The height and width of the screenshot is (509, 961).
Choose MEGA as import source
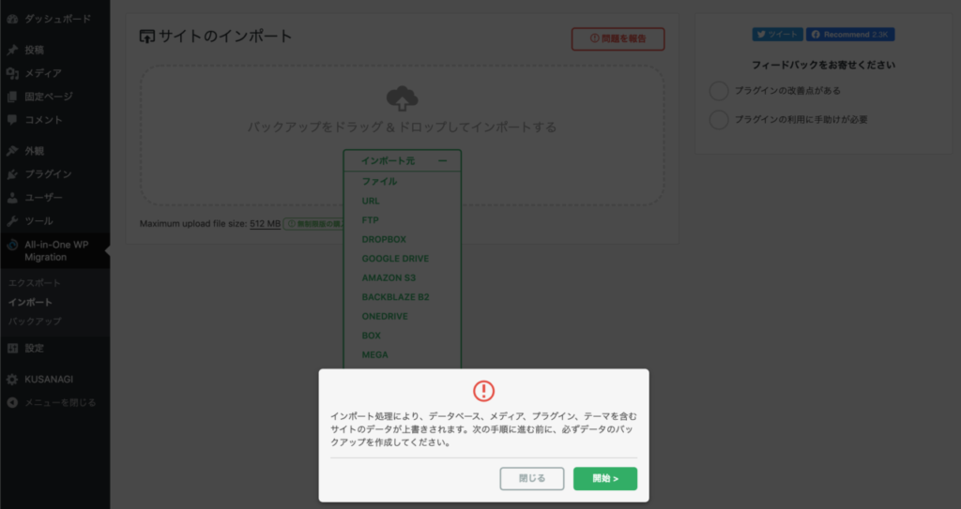point(375,354)
